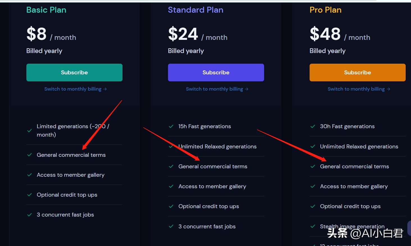Click General commercial terms under Standard Plan
Viewport: 411px width, 246px height.
[213, 166]
